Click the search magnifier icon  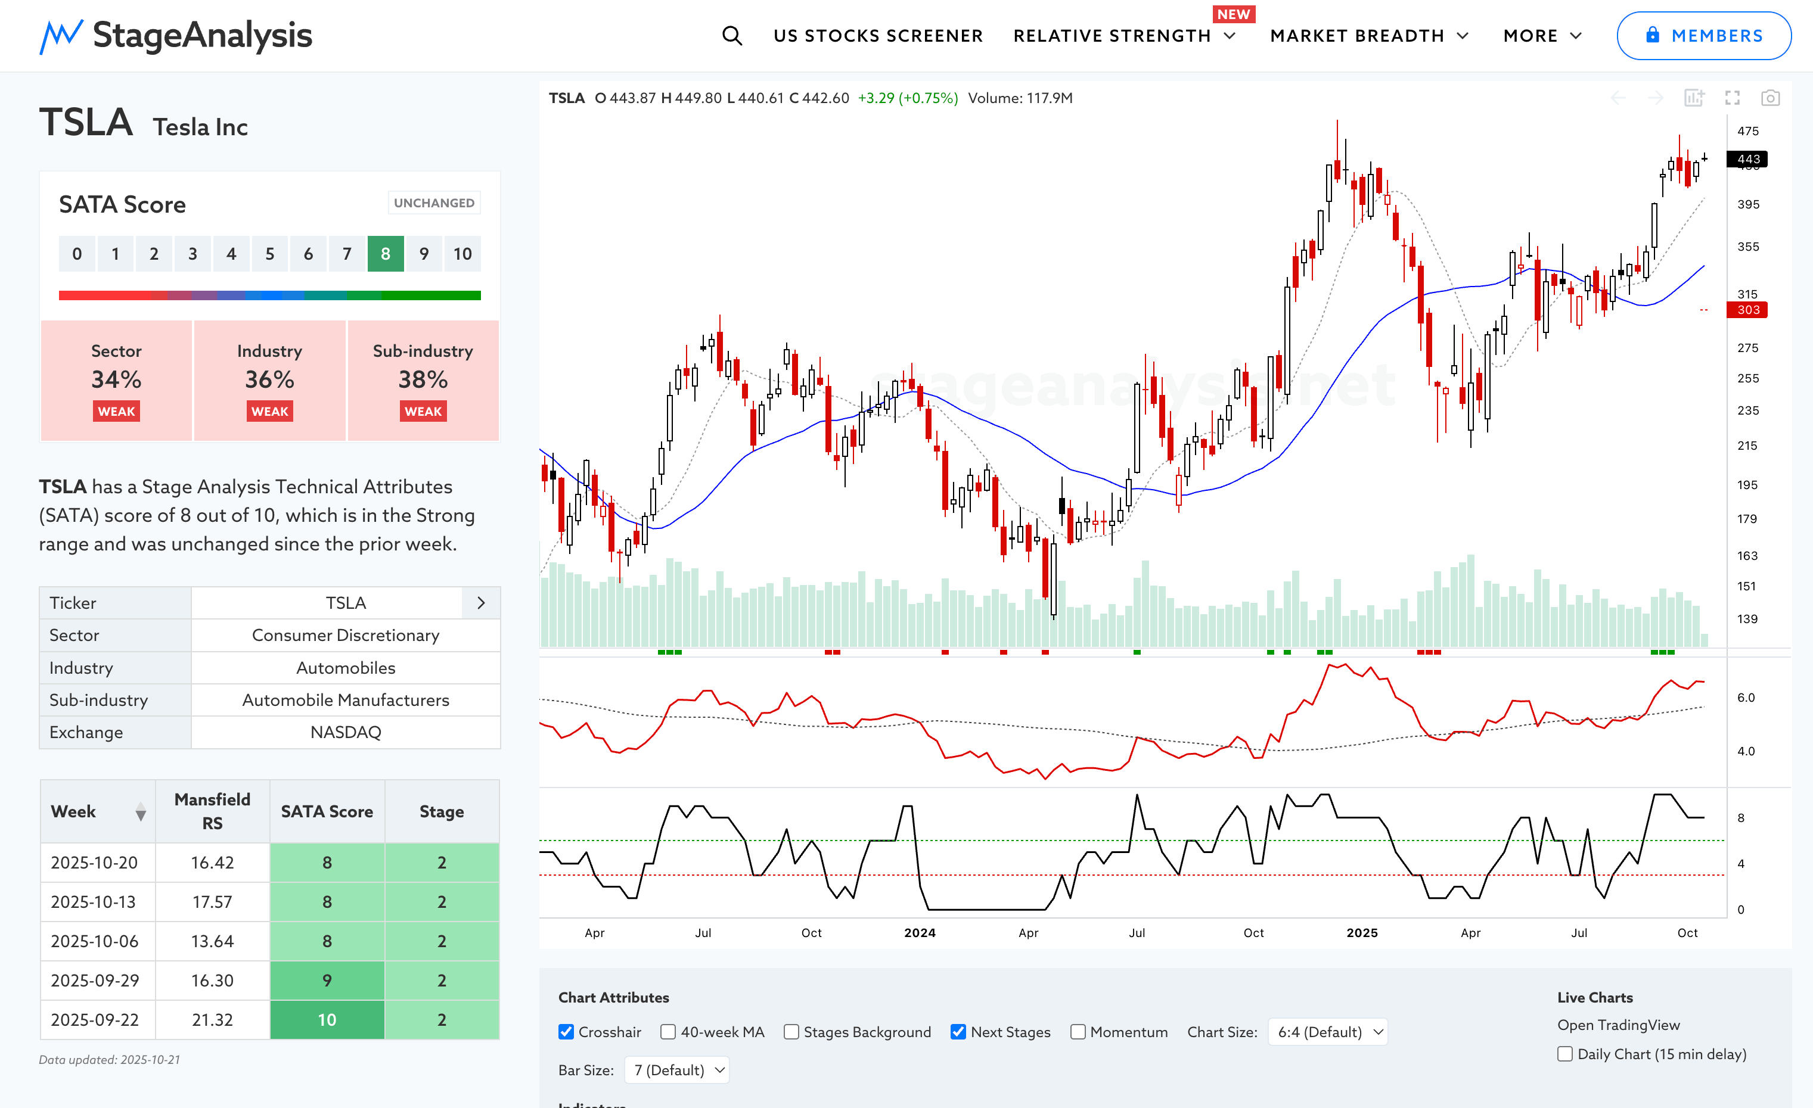pyautogui.click(x=731, y=35)
